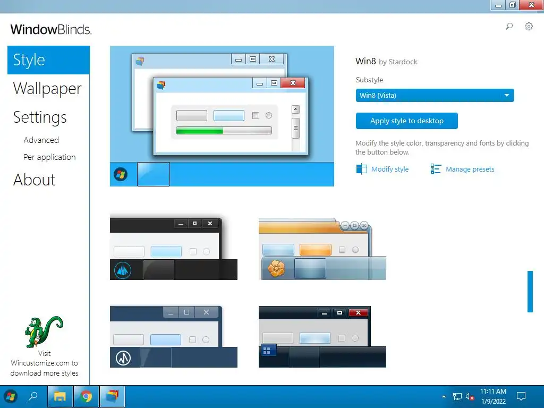
Task: Select the dark style with red close button
Action: pos(322,336)
